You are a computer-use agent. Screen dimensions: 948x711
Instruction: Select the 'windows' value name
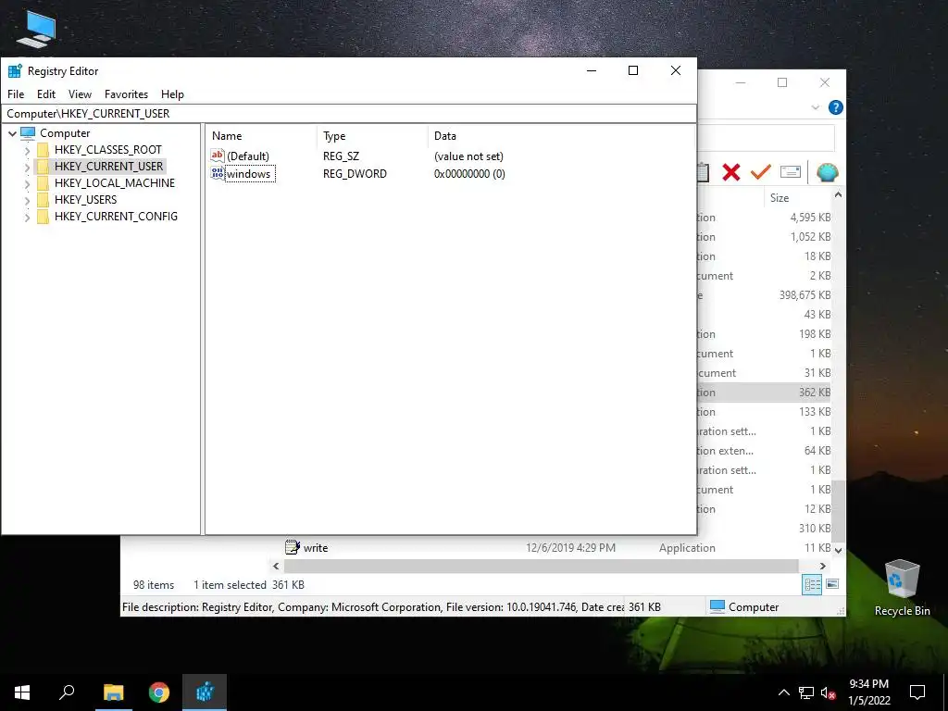coord(248,174)
